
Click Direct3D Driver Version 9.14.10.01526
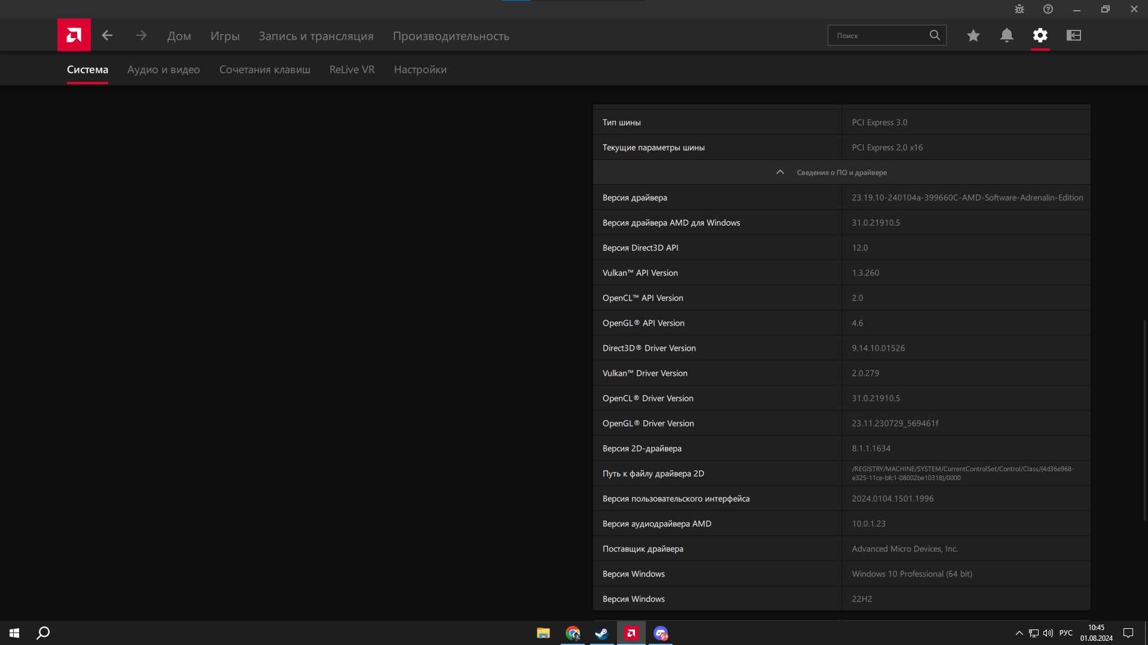tap(878, 348)
